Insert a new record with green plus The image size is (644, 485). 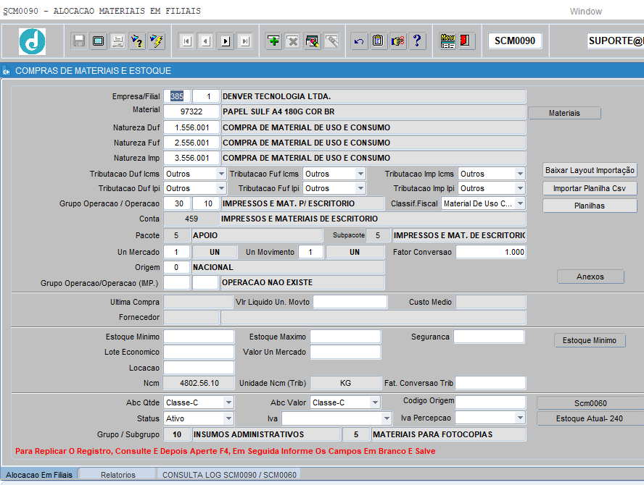point(273,41)
